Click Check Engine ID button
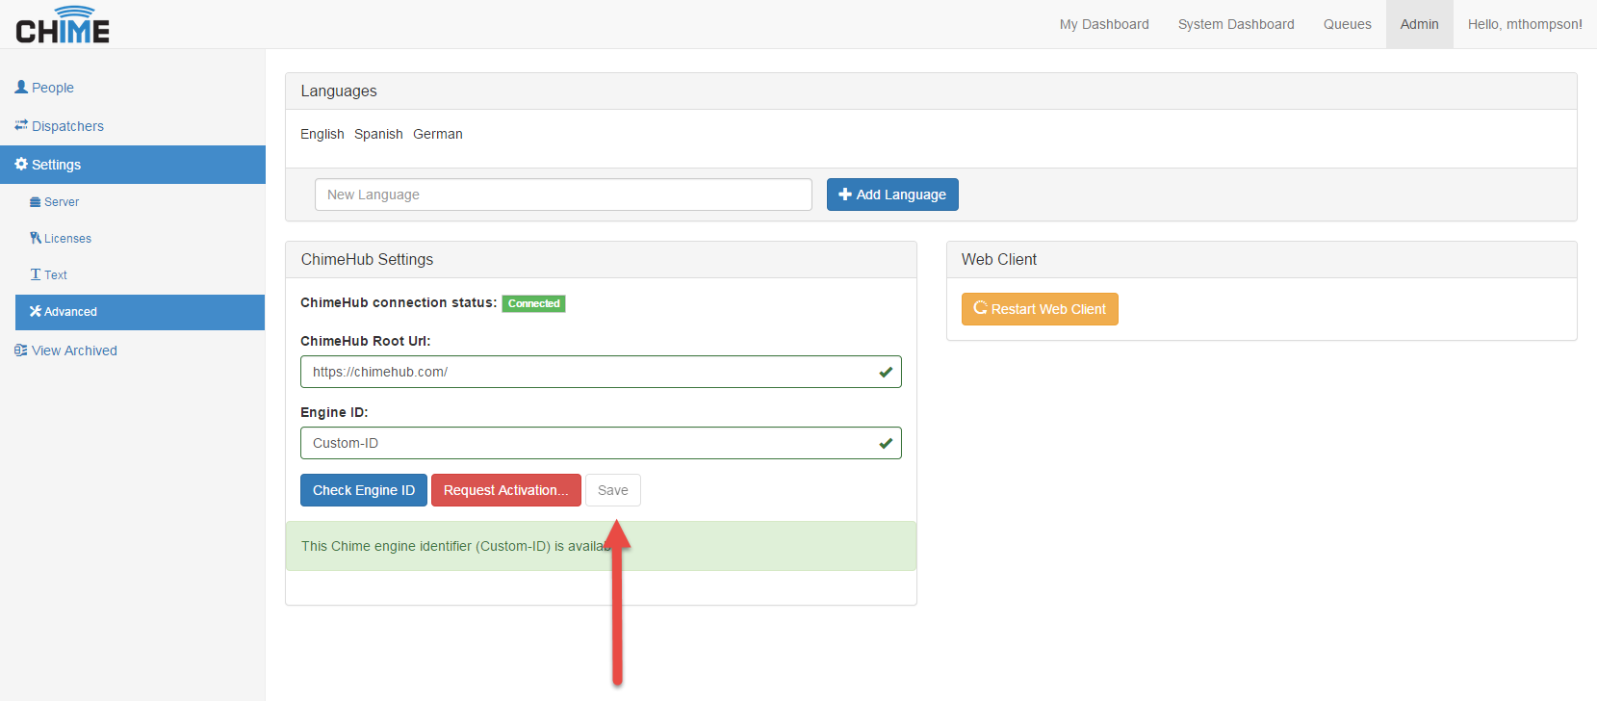Image resolution: width=1597 pixels, height=701 pixels. click(x=364, y=490)
